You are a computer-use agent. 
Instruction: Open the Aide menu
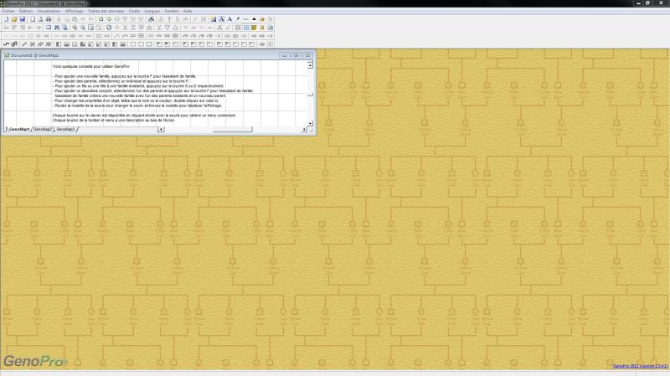(x=188, y=11)
